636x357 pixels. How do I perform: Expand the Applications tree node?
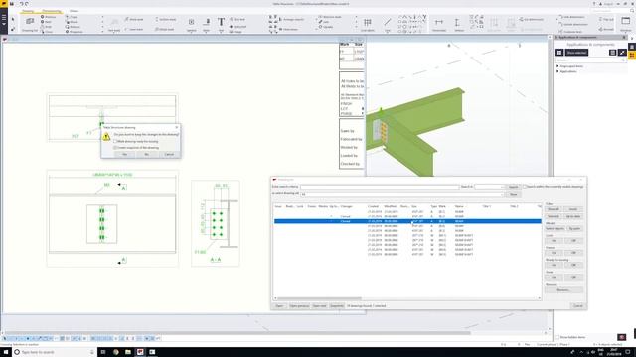pos(558,71)
